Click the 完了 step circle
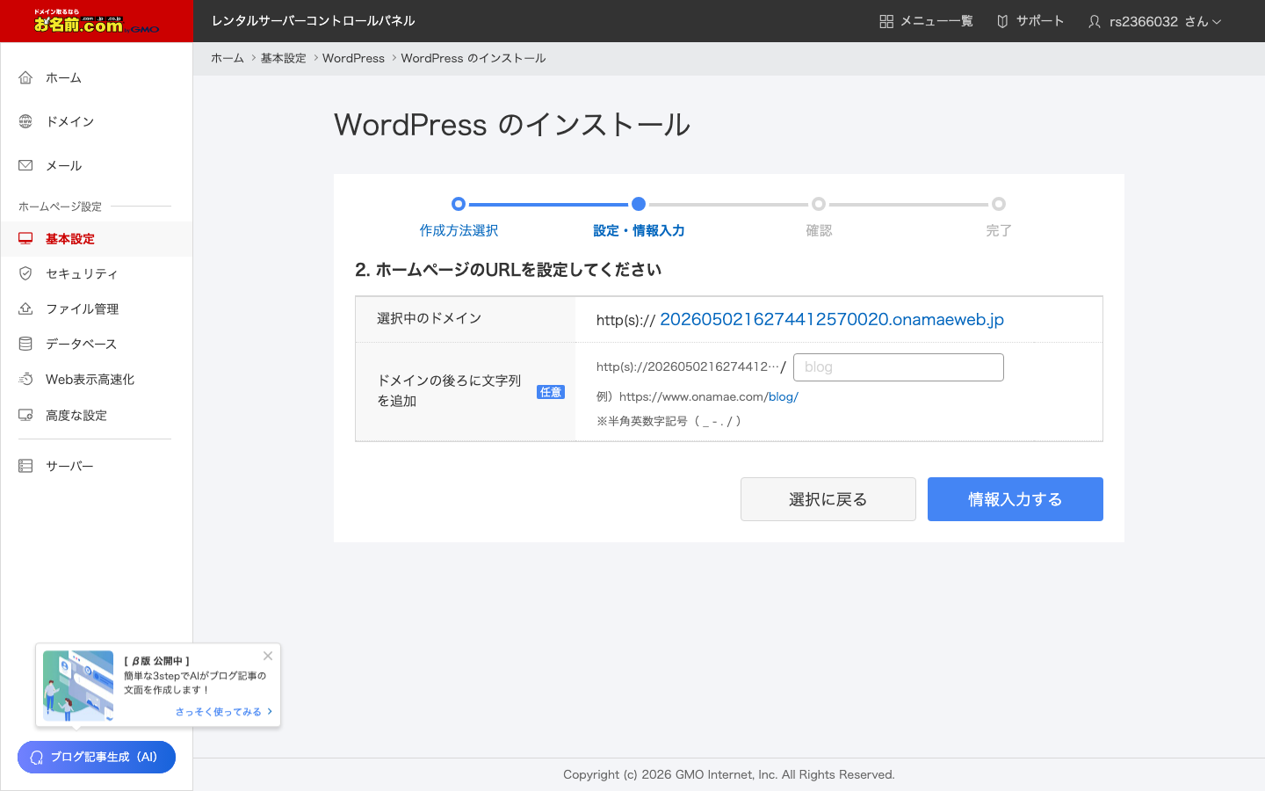 pos(999,204)
